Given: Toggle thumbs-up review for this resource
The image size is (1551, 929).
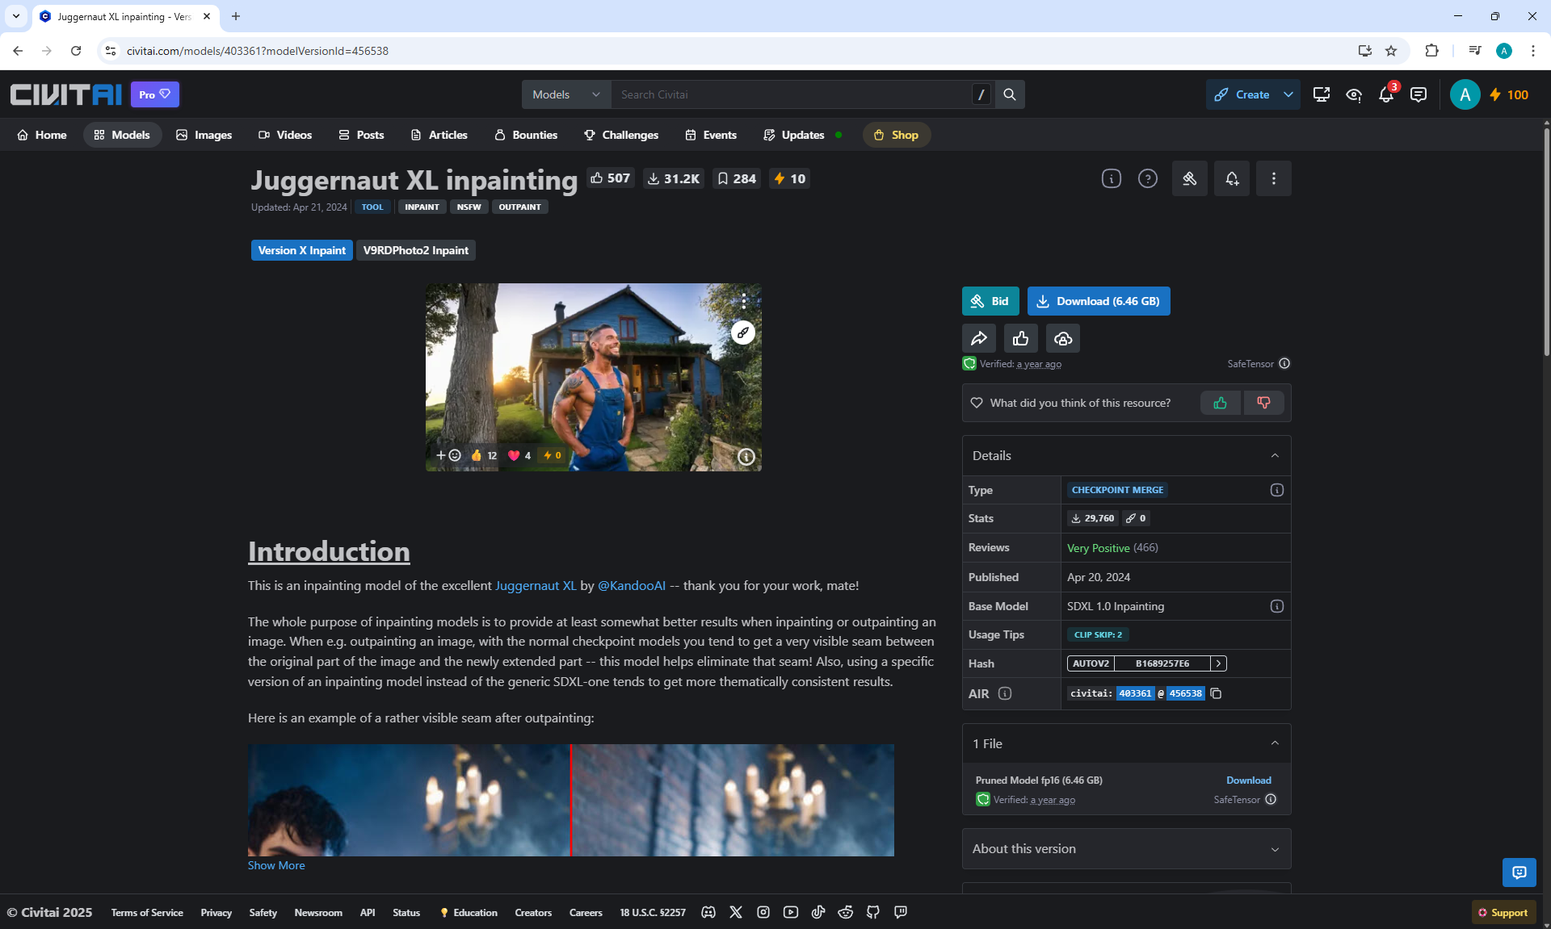Looking at the screenshot, I should click(1220, 403).
